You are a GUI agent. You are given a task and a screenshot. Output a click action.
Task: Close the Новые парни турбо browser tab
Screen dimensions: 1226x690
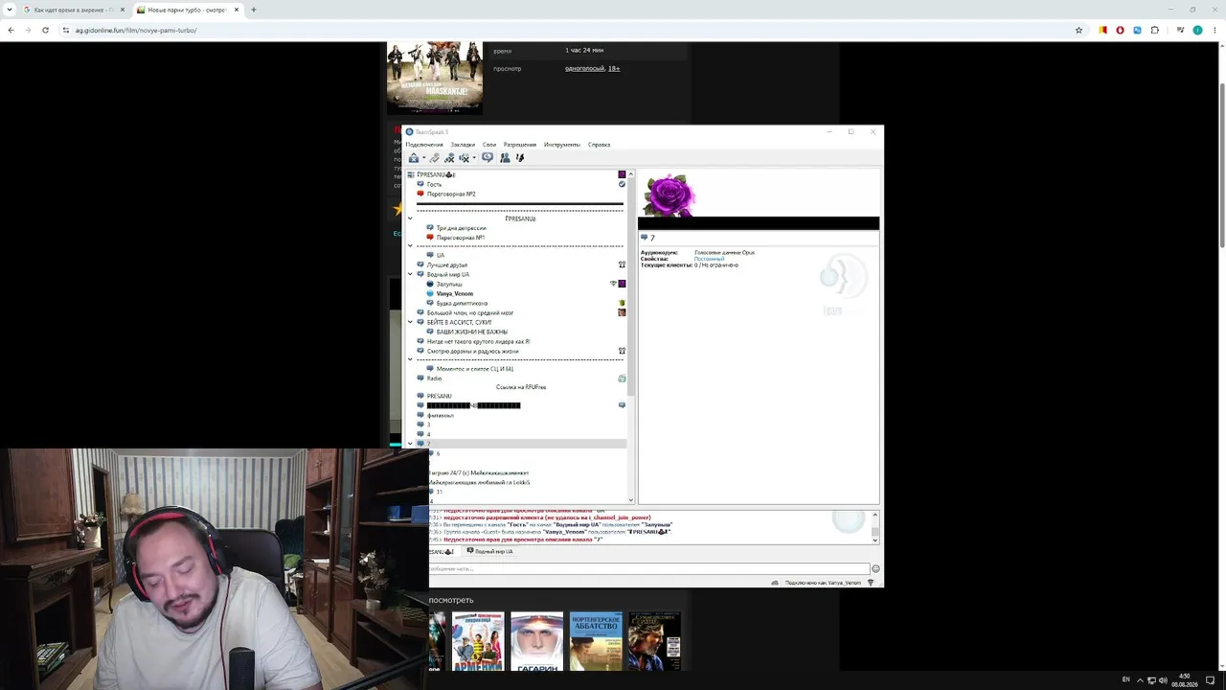pos(237,10)
